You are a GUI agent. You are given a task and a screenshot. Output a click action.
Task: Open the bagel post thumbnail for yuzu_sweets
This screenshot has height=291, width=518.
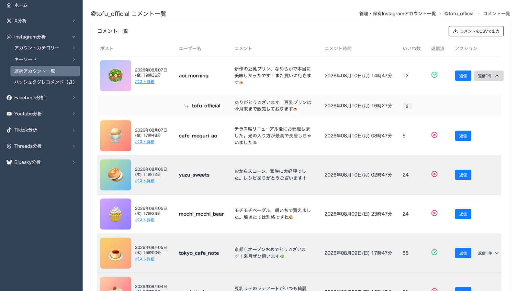tap(116, 175)
